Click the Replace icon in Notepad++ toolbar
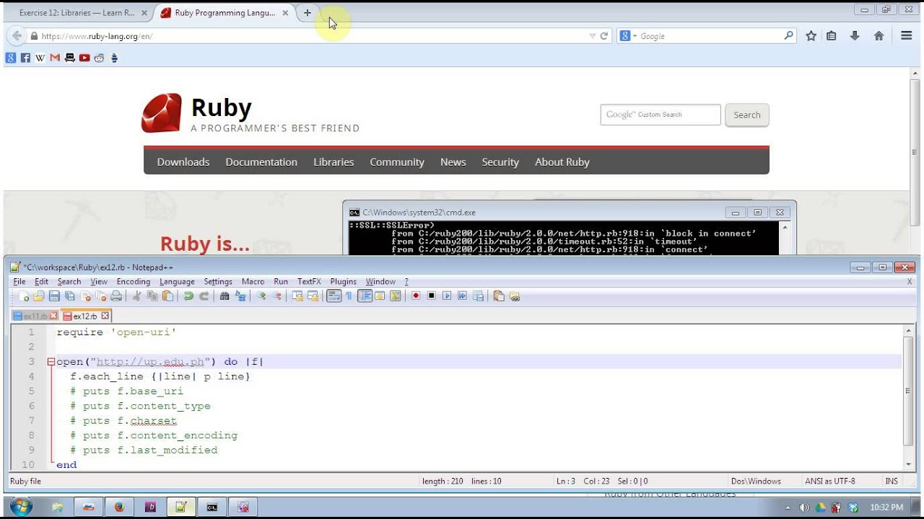The width and height of the screenshot is (924, 519). [240, 296]
